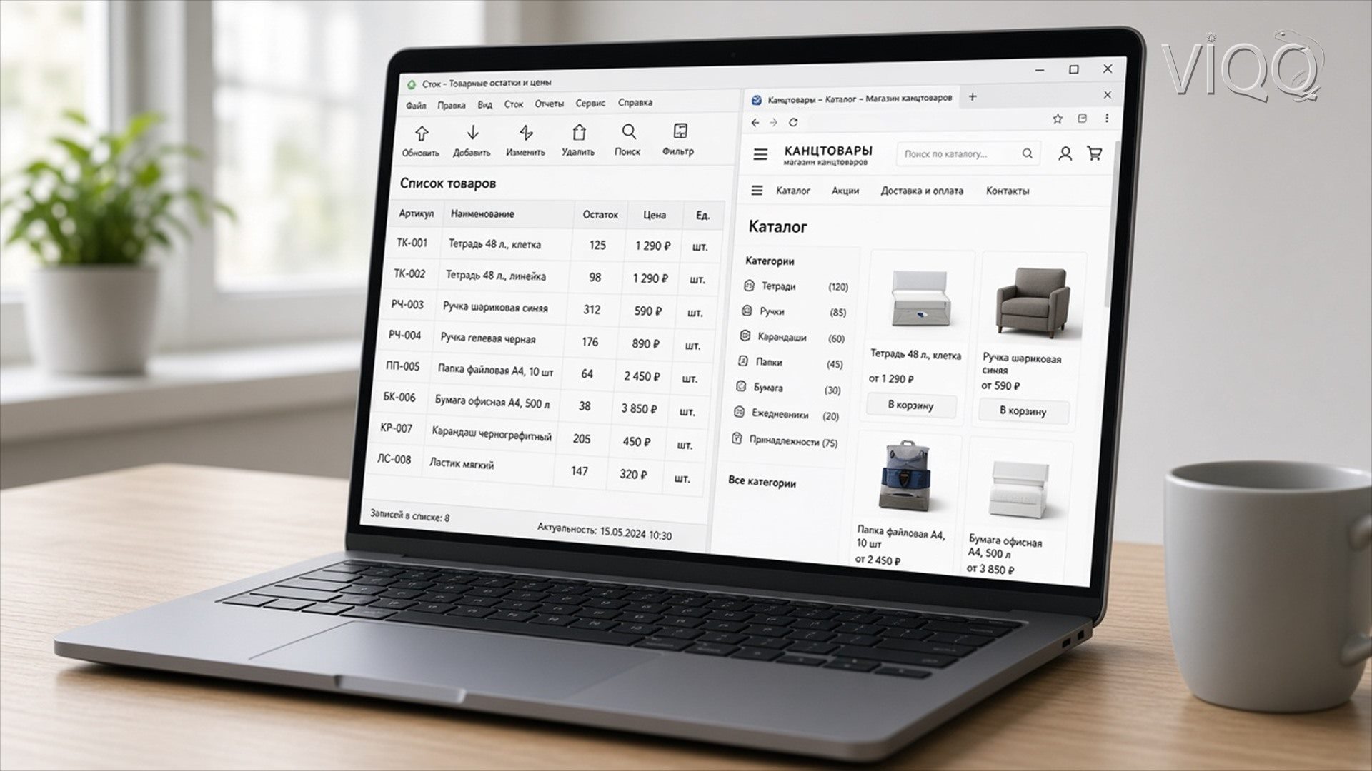1372x771 pixels.
Task: Bookmark page with star icon
Action: (x=1058, y=119)
